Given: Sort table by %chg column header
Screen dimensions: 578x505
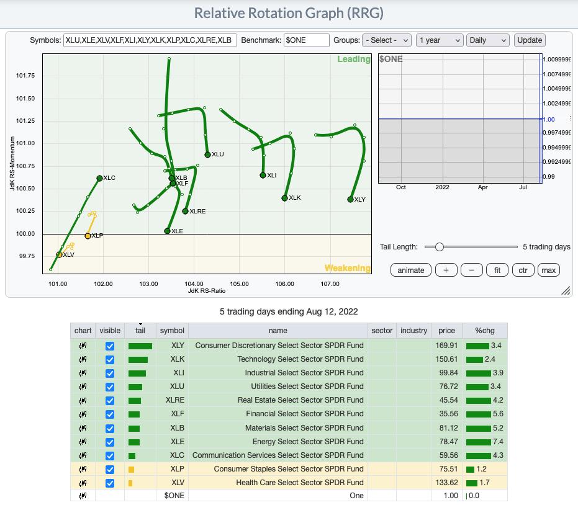Looking at the screenshot, I should tap(484, 331).
